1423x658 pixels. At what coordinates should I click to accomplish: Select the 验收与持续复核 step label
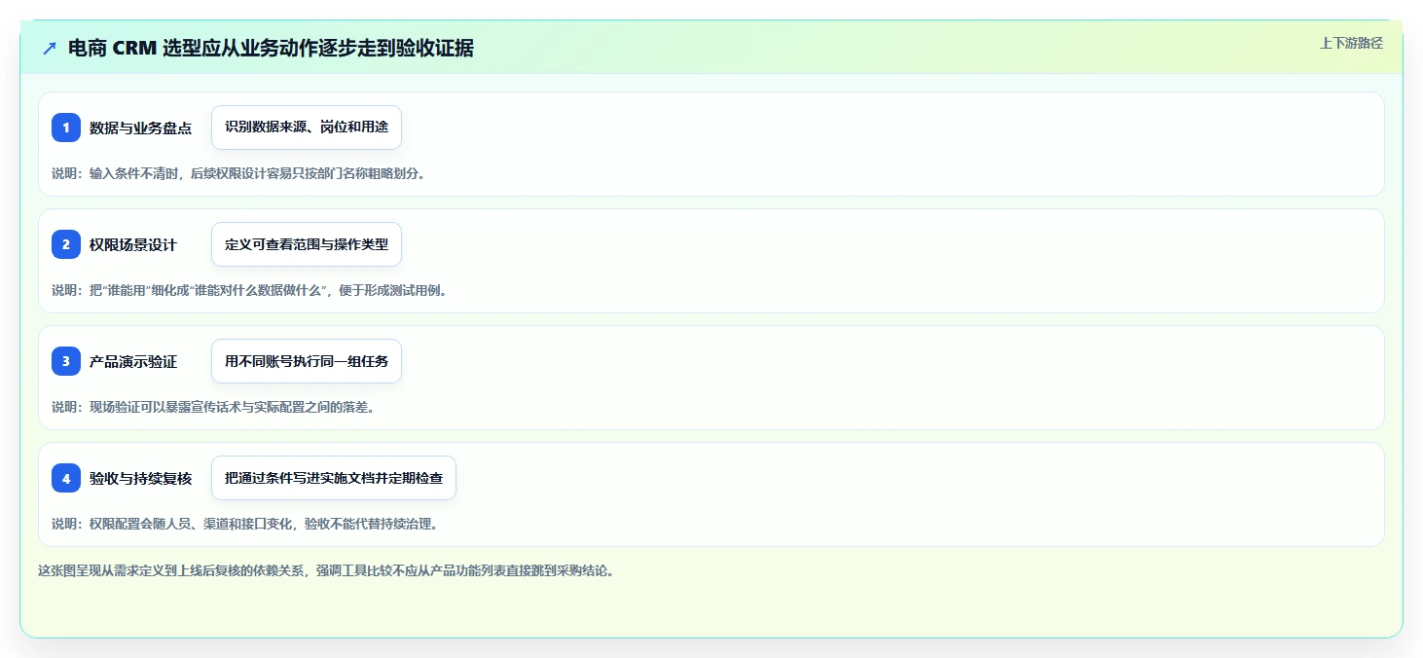pos(140,478)
